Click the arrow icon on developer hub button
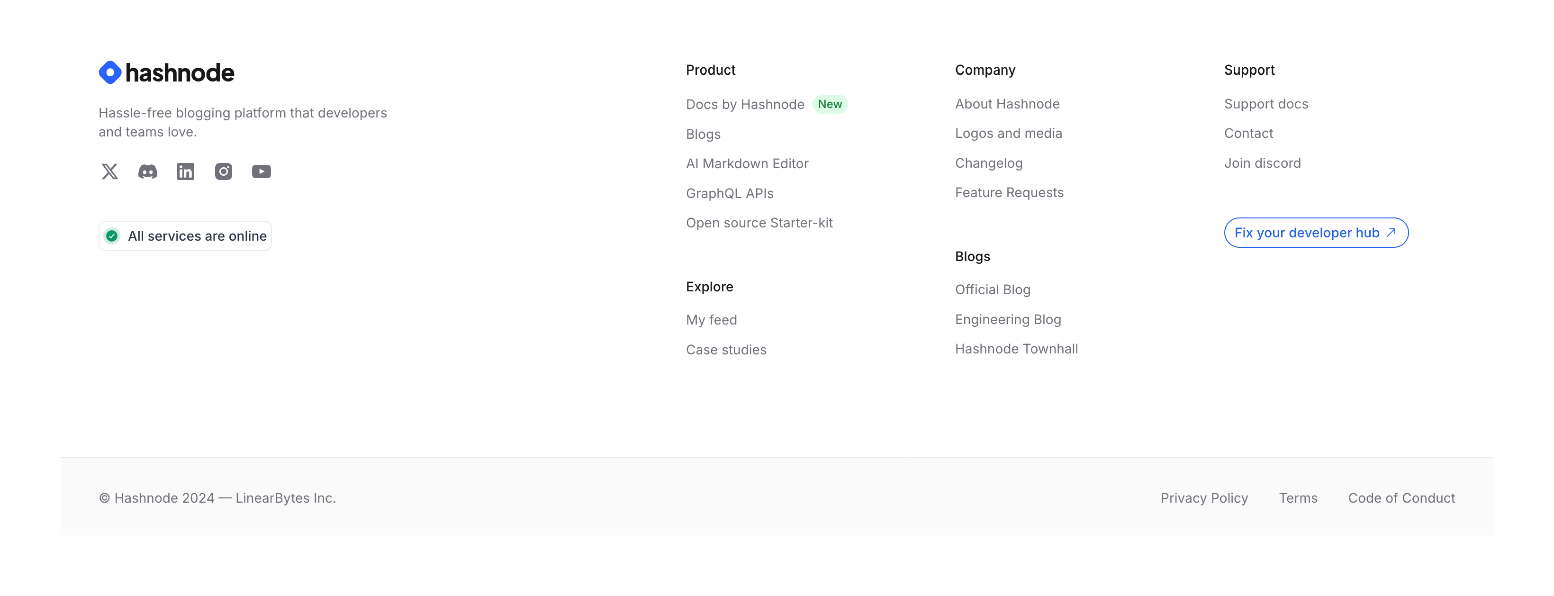Image resolution: width=1554 pixels, height=596 pixels. click(1391, 232)
